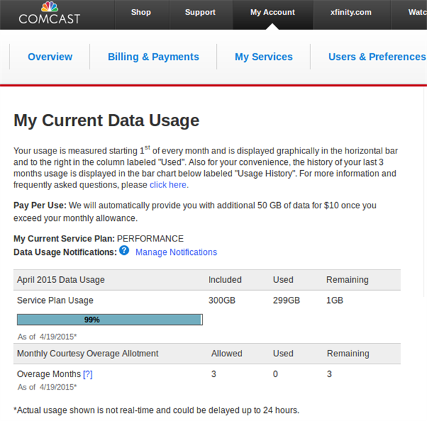The image size is (427, 421).
Task: Open the Support menu
Action: [x=200, y=12]
